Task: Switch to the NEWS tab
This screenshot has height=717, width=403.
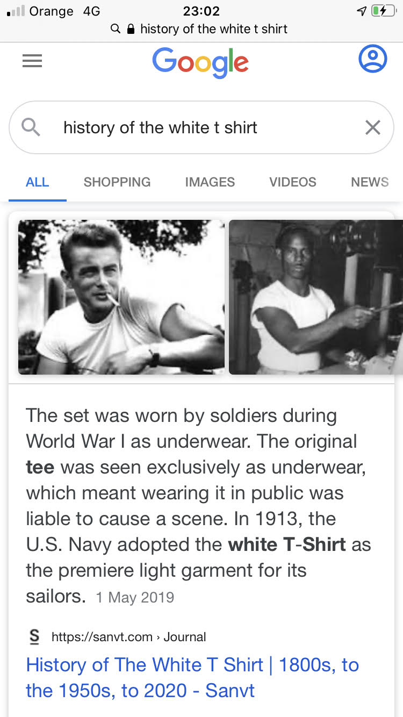Action: coord(370,182)
